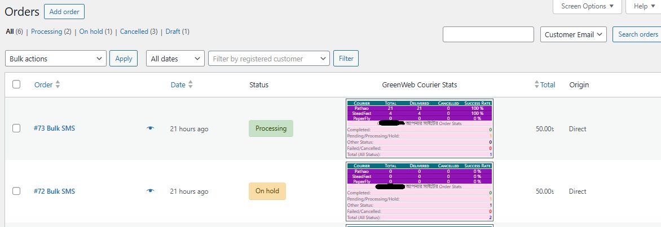This screenshot has width=661, height=227.
Task: Preview order #73 with the eye icon
Action: click(x=151, y=128)
